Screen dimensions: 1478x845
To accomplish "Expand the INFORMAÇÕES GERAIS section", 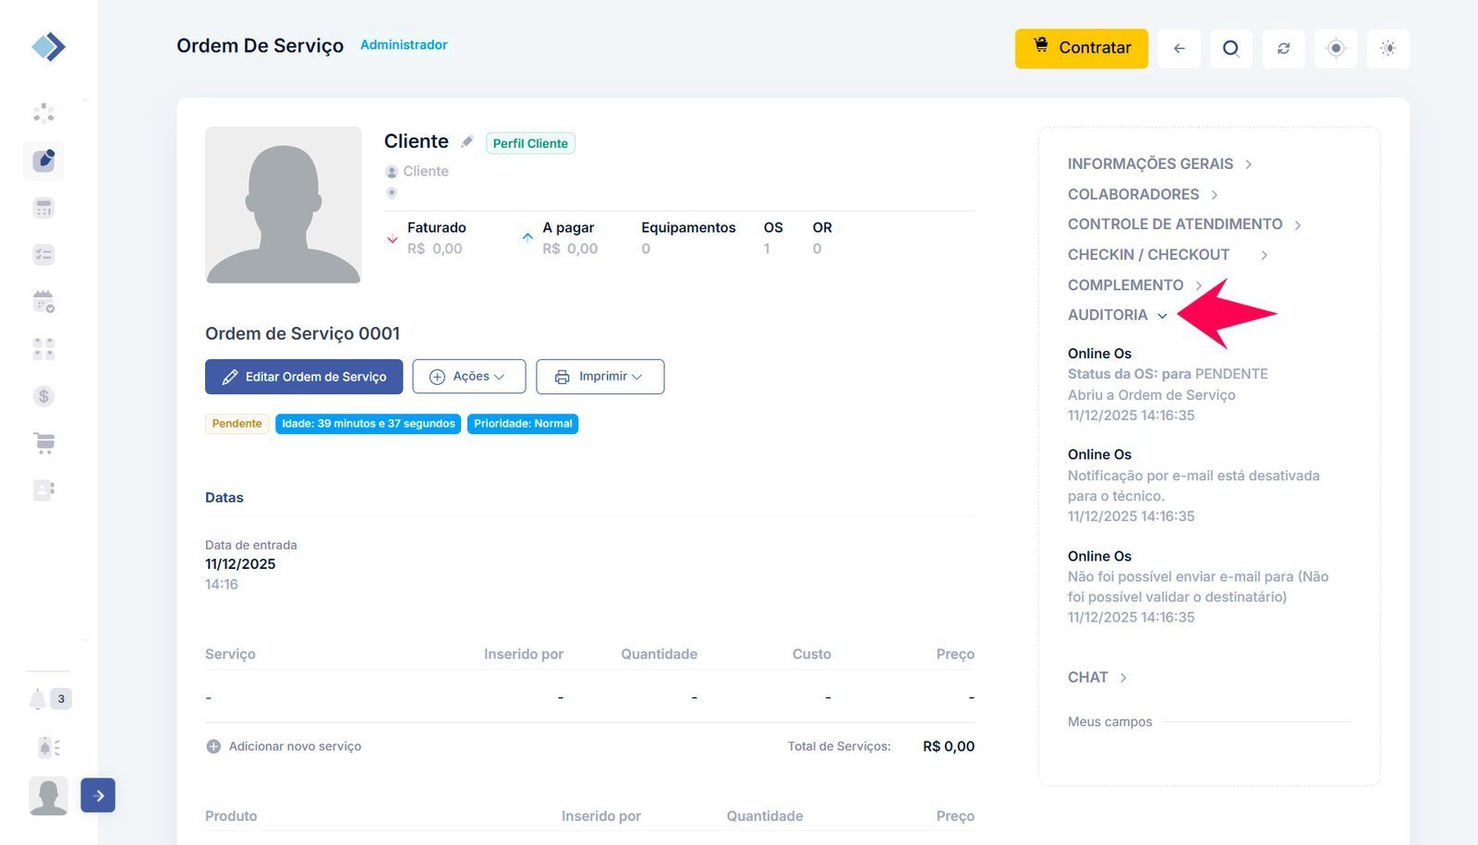I will tap(1159, 163).
